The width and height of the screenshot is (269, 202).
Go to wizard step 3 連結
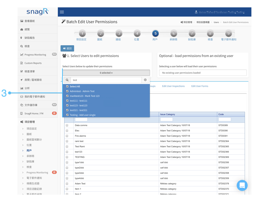coord(119,33)
